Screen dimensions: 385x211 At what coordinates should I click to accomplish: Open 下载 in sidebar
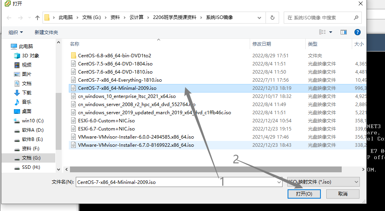coord(27,93)
